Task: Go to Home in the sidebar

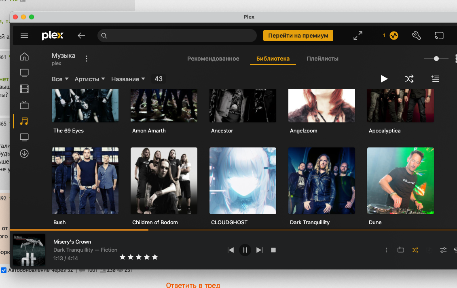Action: [24, 56]
